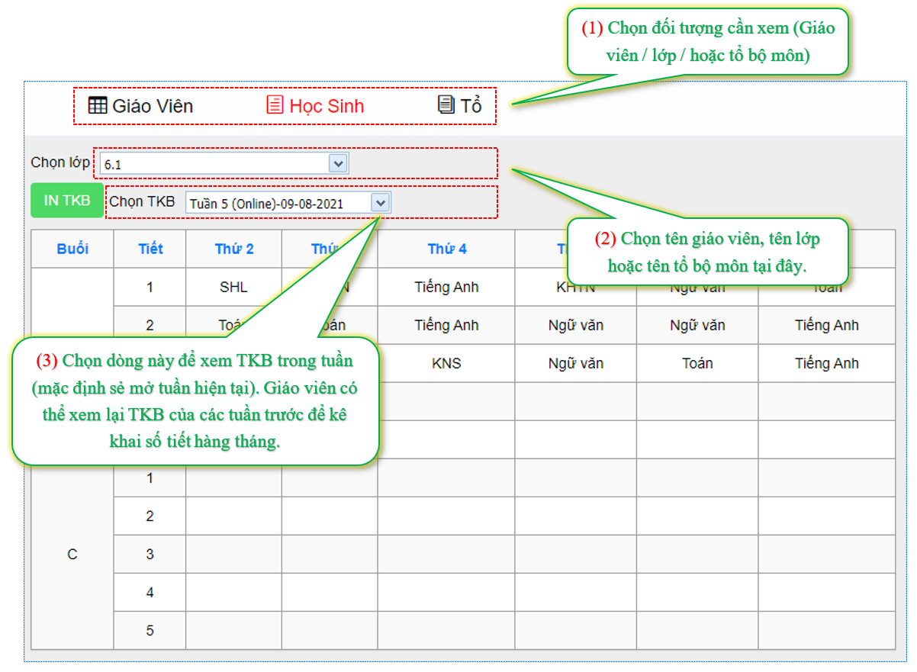917x672 pixels.
Task: Click the Buổi column header
Action: click(72, 249)
